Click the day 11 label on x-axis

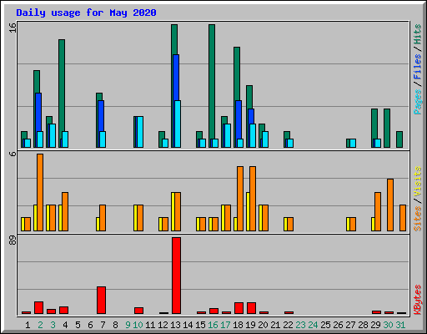click(x=150, y=325)
